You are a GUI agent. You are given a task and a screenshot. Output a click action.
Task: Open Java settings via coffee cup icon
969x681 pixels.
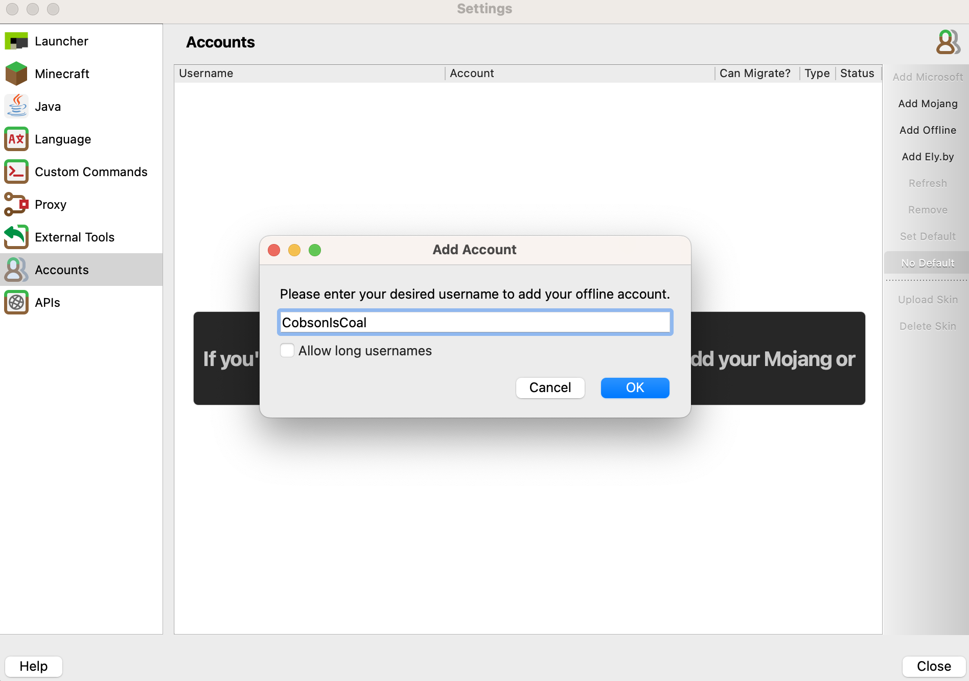coord(16,106)
